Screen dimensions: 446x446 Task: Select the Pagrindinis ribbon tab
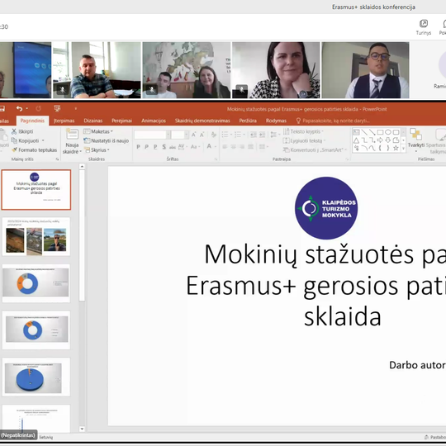(x=32, y=121)
